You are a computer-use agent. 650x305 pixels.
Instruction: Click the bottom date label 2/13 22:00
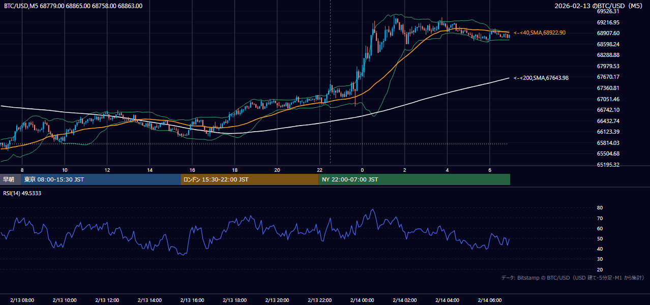319,300
